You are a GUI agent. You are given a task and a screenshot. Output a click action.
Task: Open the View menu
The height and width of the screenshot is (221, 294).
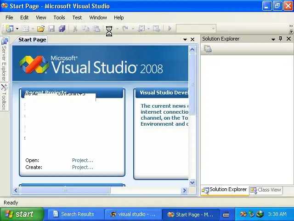point(41,17)
